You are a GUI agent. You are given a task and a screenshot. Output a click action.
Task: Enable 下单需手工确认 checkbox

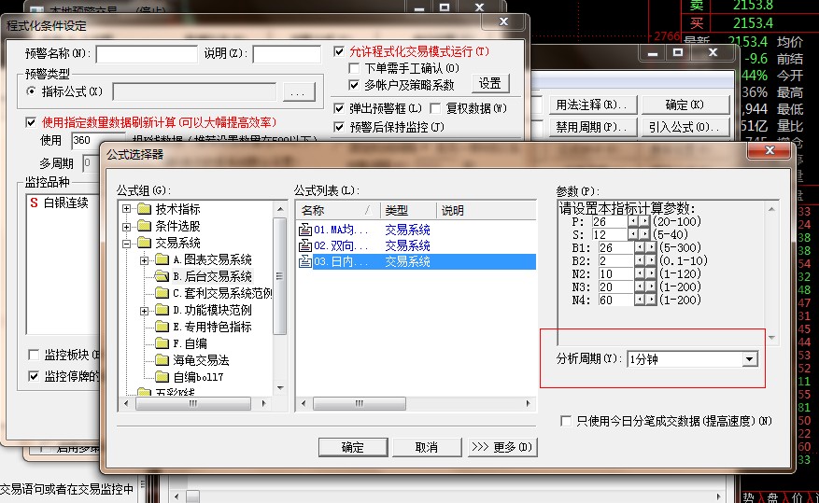(354, 68)
